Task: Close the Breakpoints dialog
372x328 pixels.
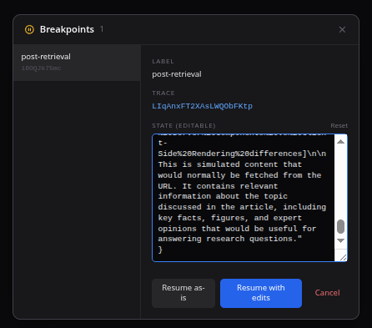Action: pyautogui.click(x=342, y=29)
